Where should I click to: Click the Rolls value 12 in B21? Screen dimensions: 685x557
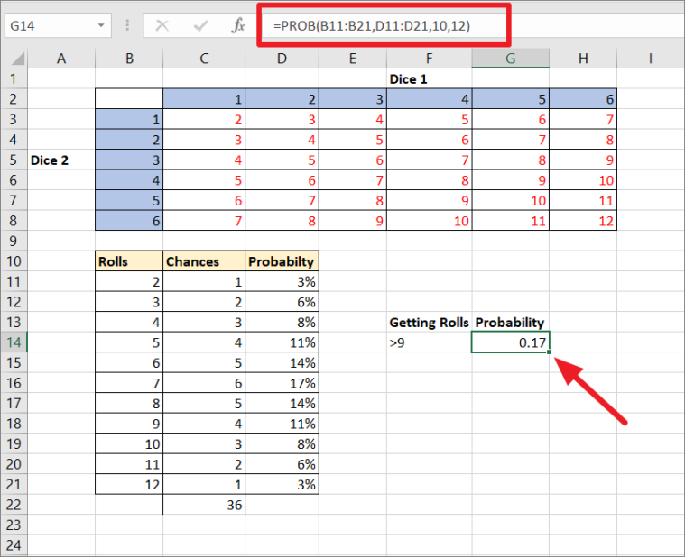pyautogui.click(x=129, y=485)
